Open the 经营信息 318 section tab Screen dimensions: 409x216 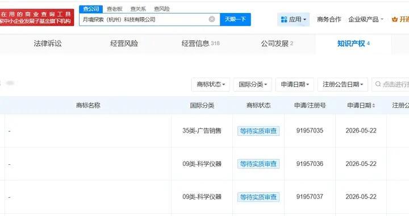(x=201, y=43)
